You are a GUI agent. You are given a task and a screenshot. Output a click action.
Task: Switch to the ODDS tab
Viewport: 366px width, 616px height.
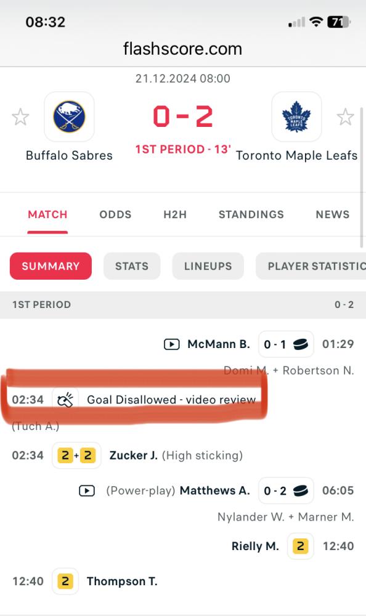tap(115, 214)
